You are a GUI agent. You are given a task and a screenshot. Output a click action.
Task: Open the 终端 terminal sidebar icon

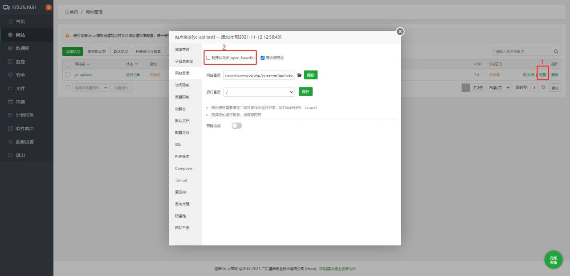coord(10,102)
